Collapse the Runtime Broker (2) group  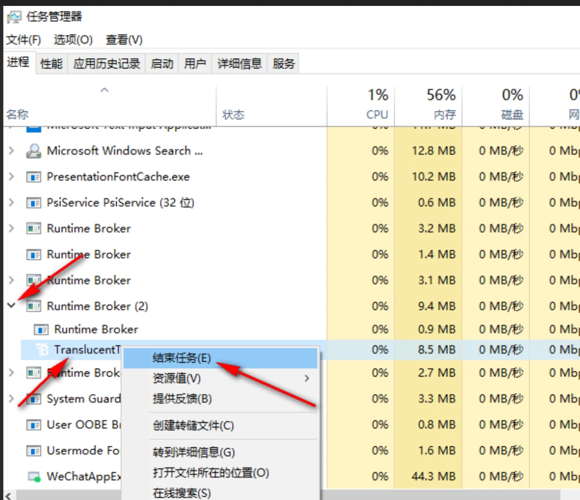(11, 306)
